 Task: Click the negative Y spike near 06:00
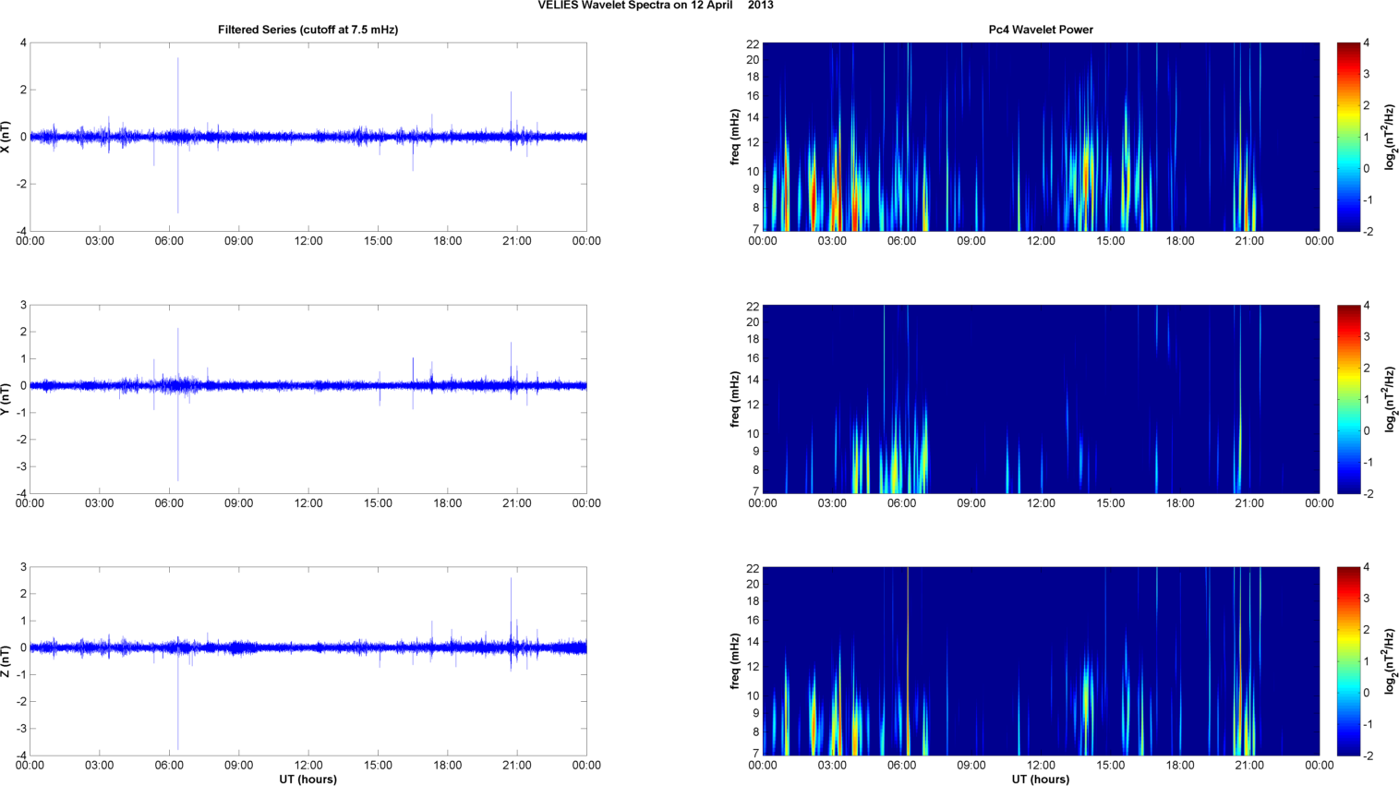point(178,434)
